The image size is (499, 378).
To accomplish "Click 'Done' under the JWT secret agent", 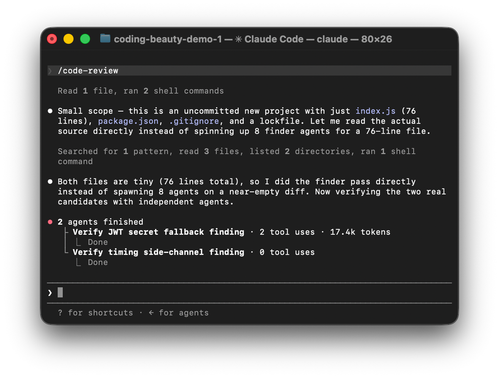I will pos(98,242).
